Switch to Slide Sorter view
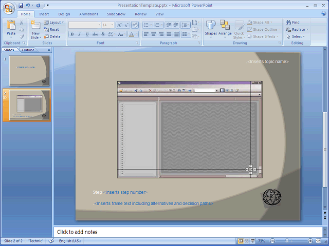The width and height of the screenshot is (329, 246). pos(247,241)
